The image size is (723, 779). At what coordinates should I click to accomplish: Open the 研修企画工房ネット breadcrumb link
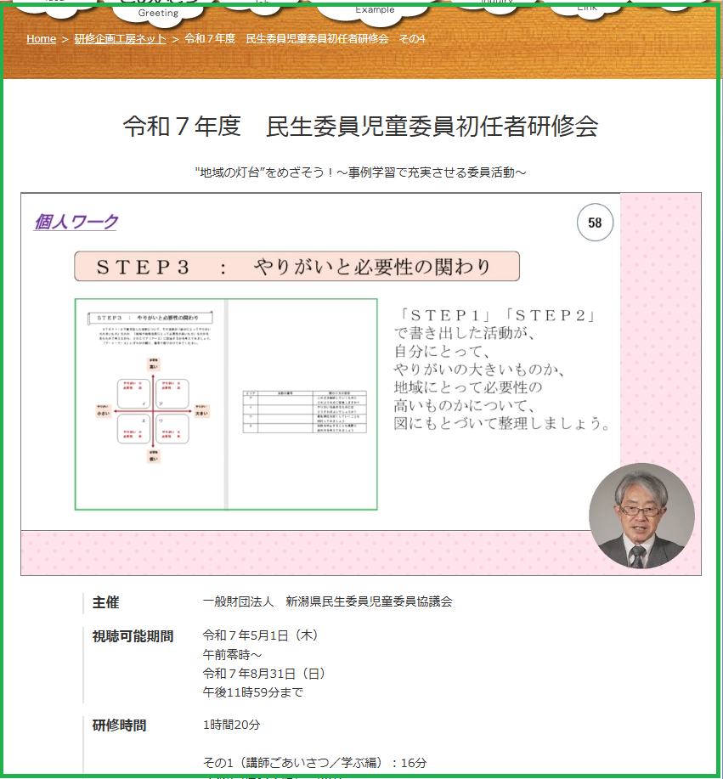pos(121,39)
